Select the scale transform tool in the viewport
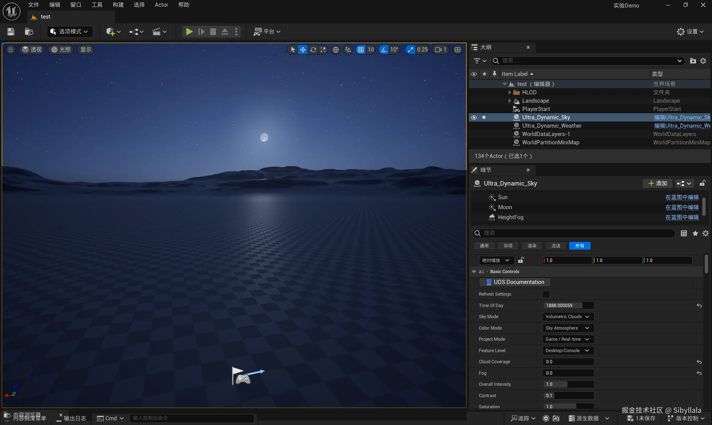This screenshot has height=425, width=712. 323,50
